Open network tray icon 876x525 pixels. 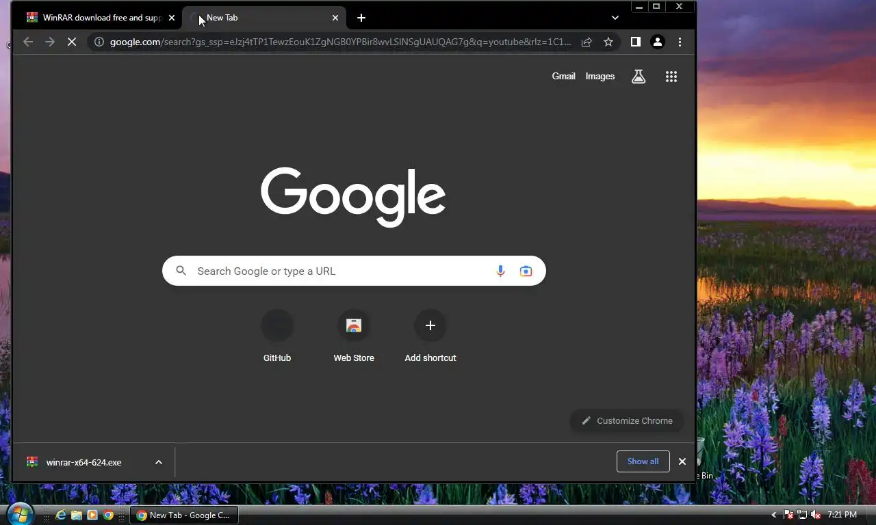pos(802,515)
